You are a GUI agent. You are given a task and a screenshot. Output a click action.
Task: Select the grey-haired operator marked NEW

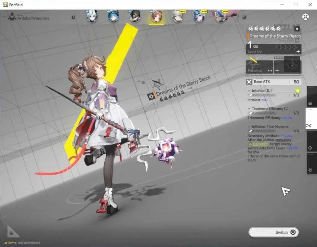pos(178,16)
